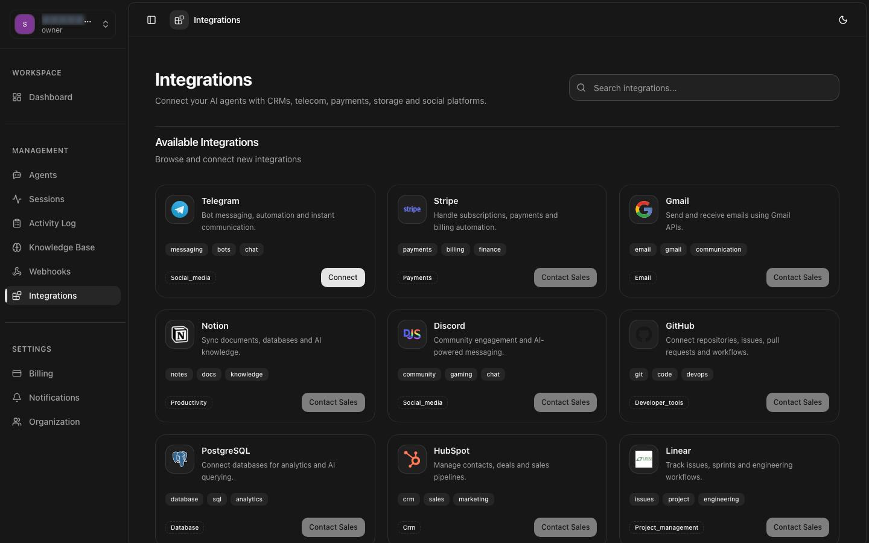This screenshot has width=869, height=543.
Task: Click the 'finance' tag on Stripe
Action: tap(489, 250)
